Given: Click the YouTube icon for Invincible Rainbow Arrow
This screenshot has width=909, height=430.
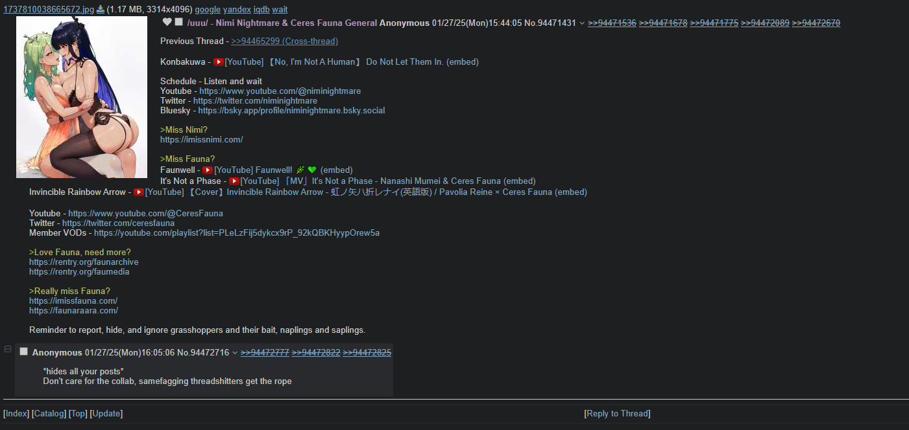Looking at the screenshot, I should (x=139, y=192).
